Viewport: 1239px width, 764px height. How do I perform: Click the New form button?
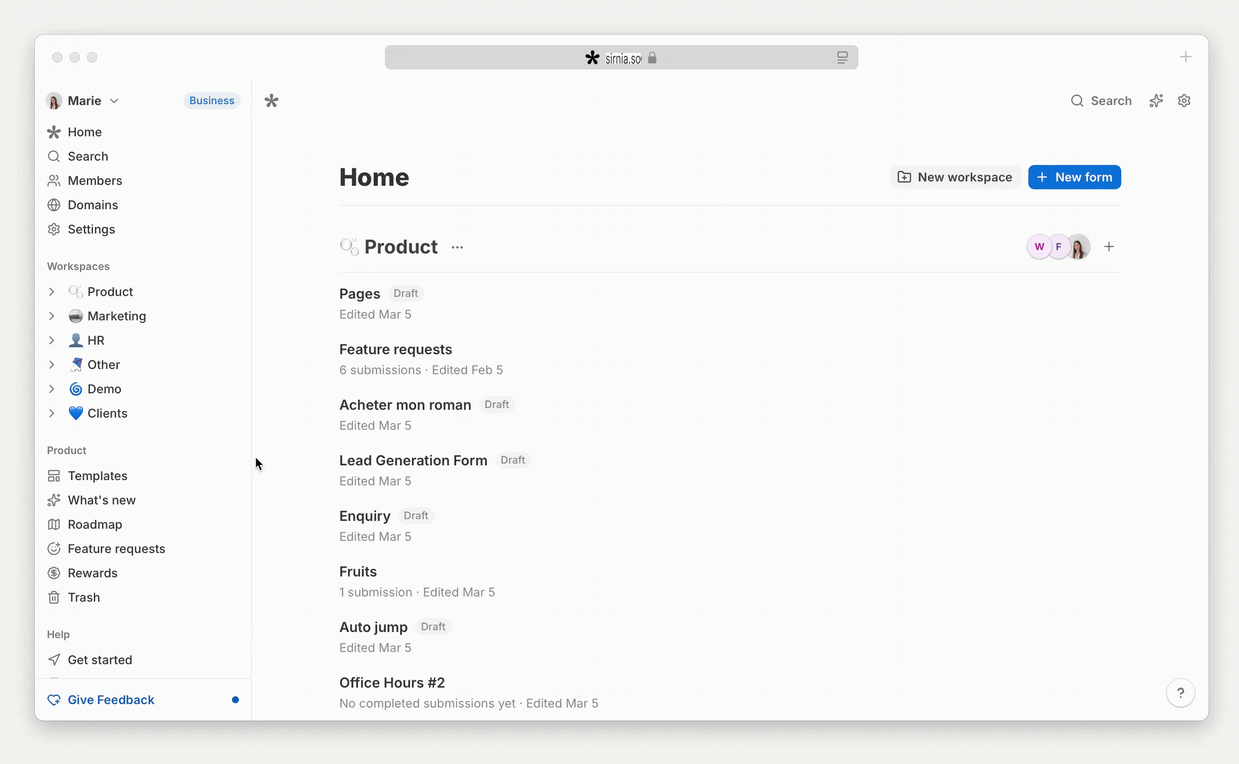coord(1074,177)
